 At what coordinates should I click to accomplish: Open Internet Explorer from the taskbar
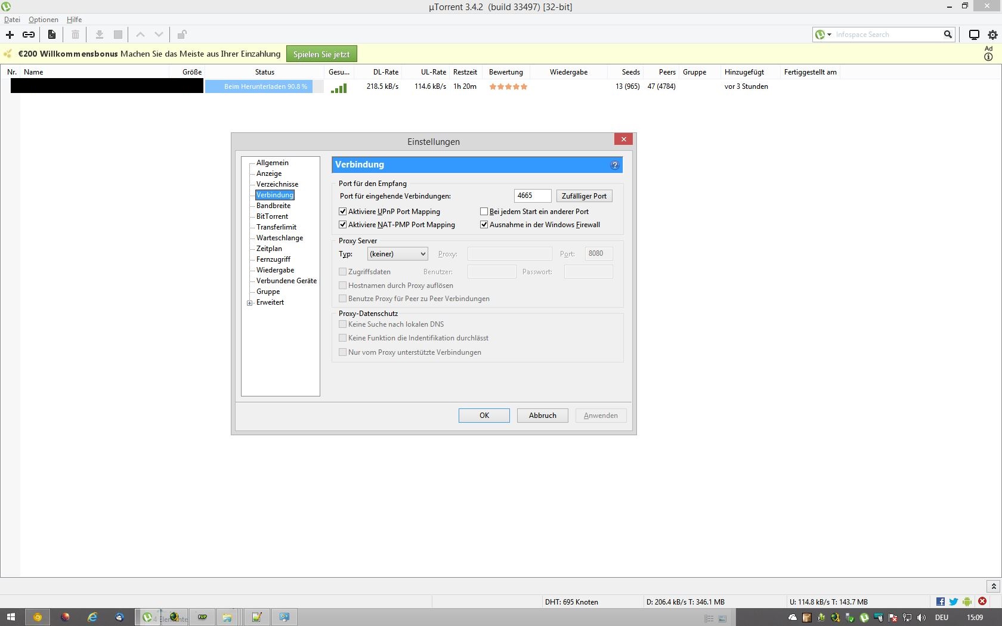[92, 617]
